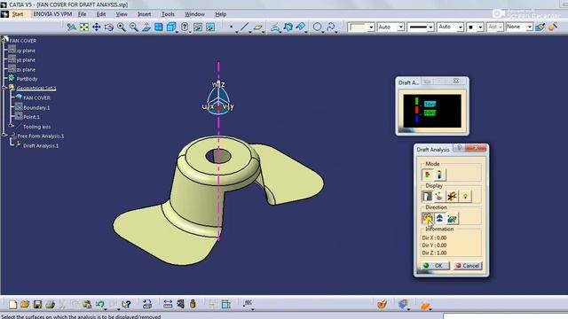Open the Edit menu

100,14
